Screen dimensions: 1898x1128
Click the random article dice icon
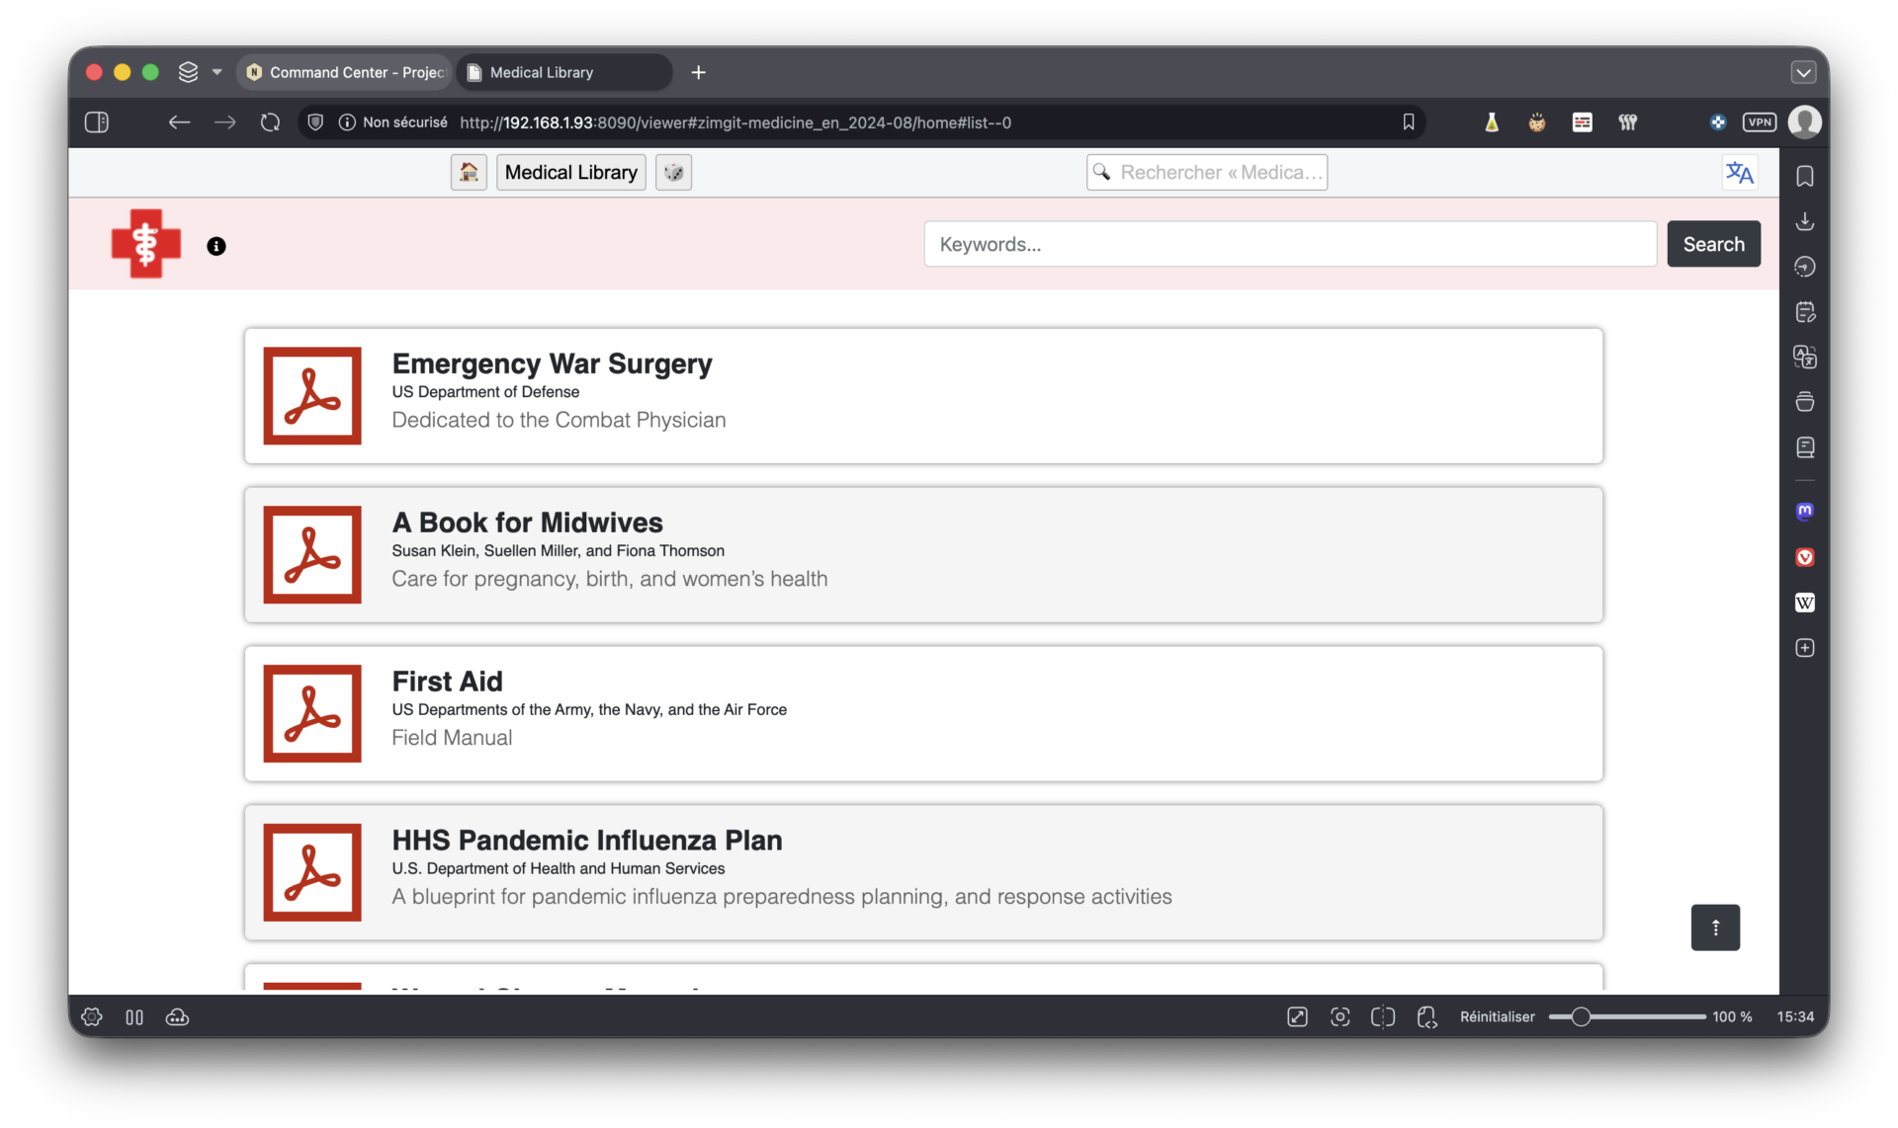click(673, 172)
